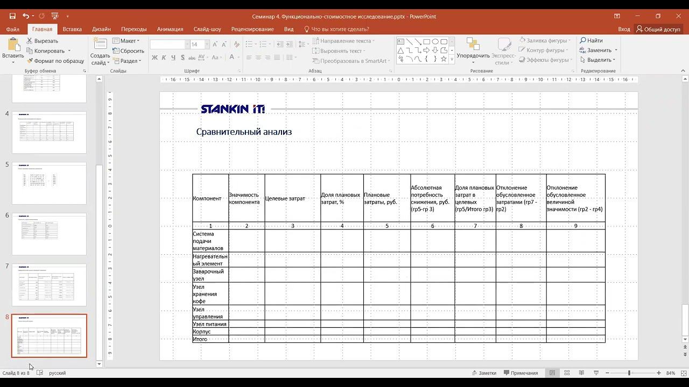689x387 pixels.
Task: Open the Файл tab
Action: pos(13,29)
